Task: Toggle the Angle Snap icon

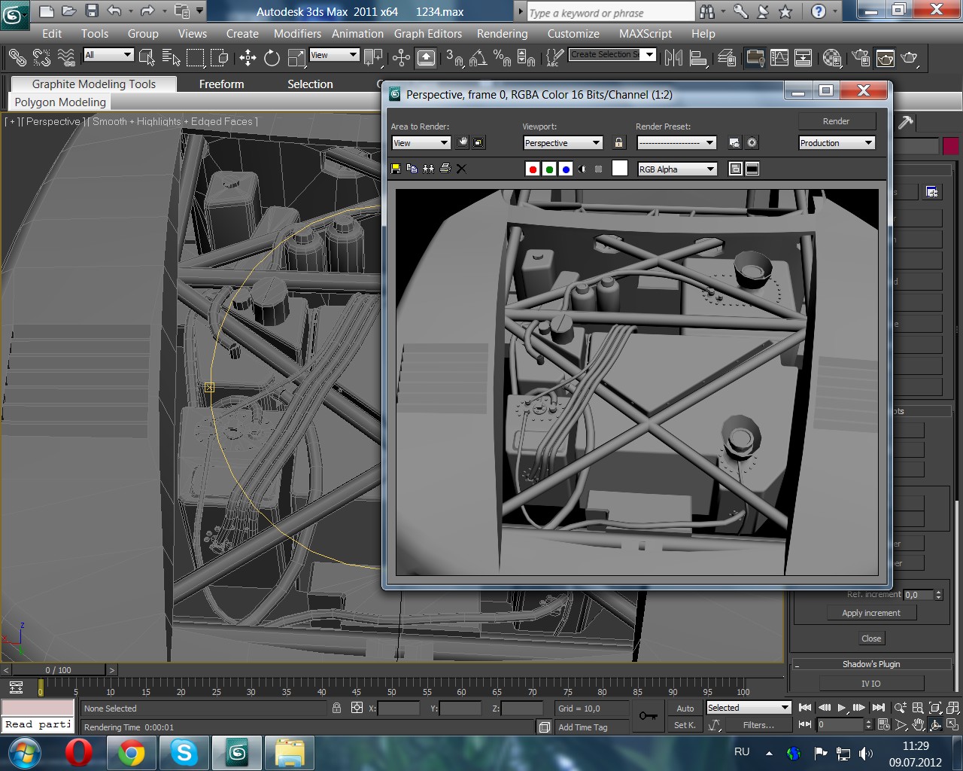Action: click(478, 57)
